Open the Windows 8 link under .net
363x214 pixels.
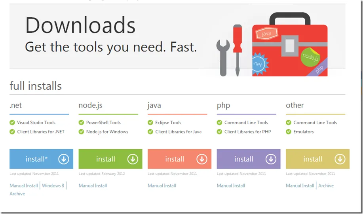[x=53, y=186]
